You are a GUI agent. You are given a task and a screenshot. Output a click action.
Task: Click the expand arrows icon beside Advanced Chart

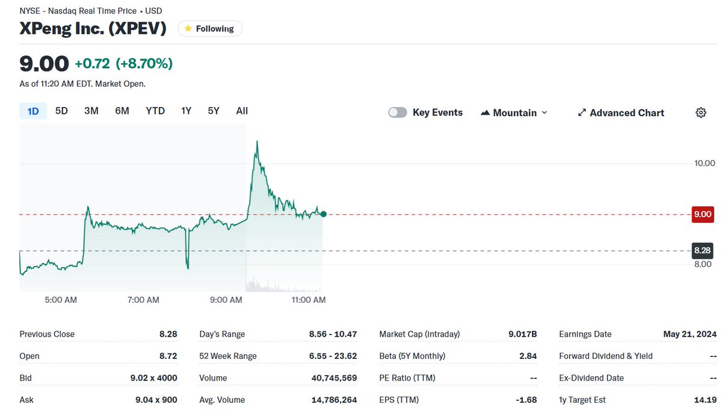(582, 113)
